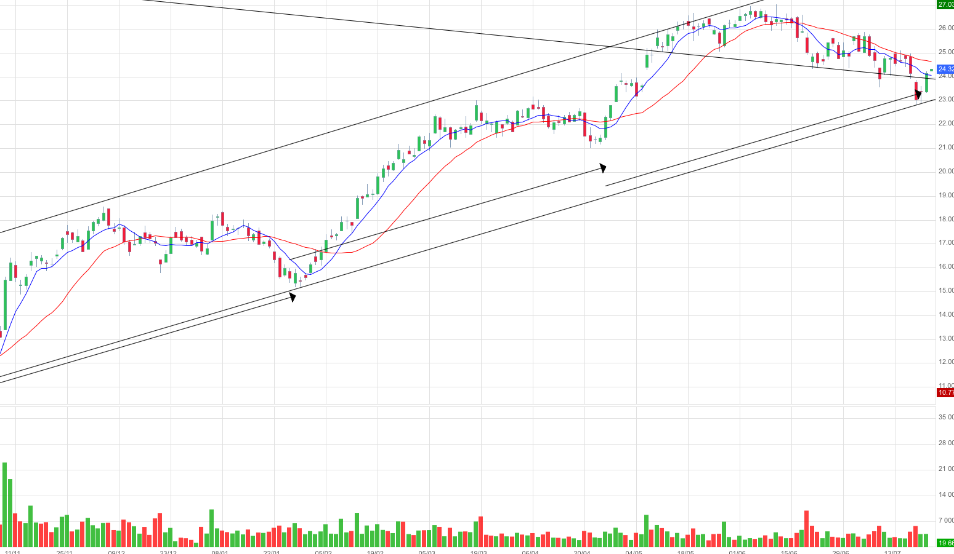The height and width of the screenshot is (554, 954).
Task: Click the green 27.03 high price tag
Action: 945,4
